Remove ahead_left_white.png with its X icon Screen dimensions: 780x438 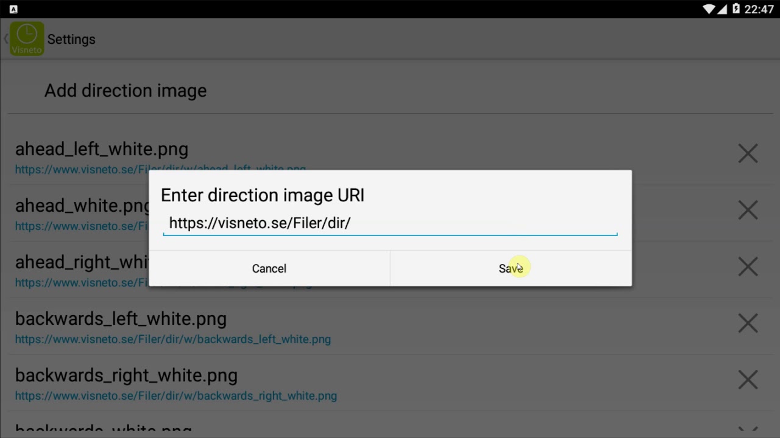[748, 153]
